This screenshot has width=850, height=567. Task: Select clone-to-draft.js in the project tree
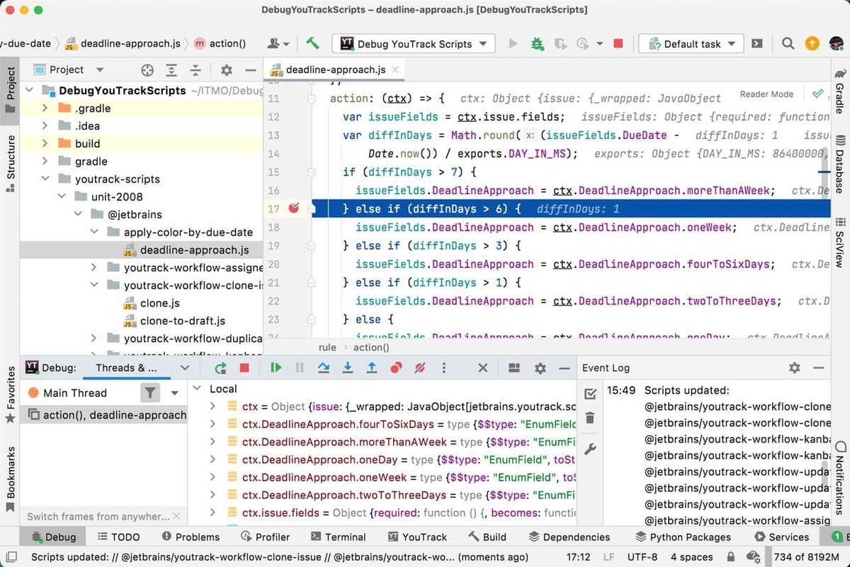click(182, 321)
